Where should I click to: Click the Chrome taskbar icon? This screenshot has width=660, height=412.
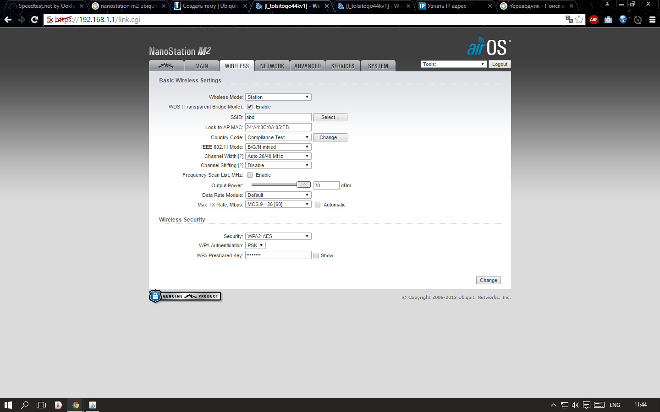[76, 405]
